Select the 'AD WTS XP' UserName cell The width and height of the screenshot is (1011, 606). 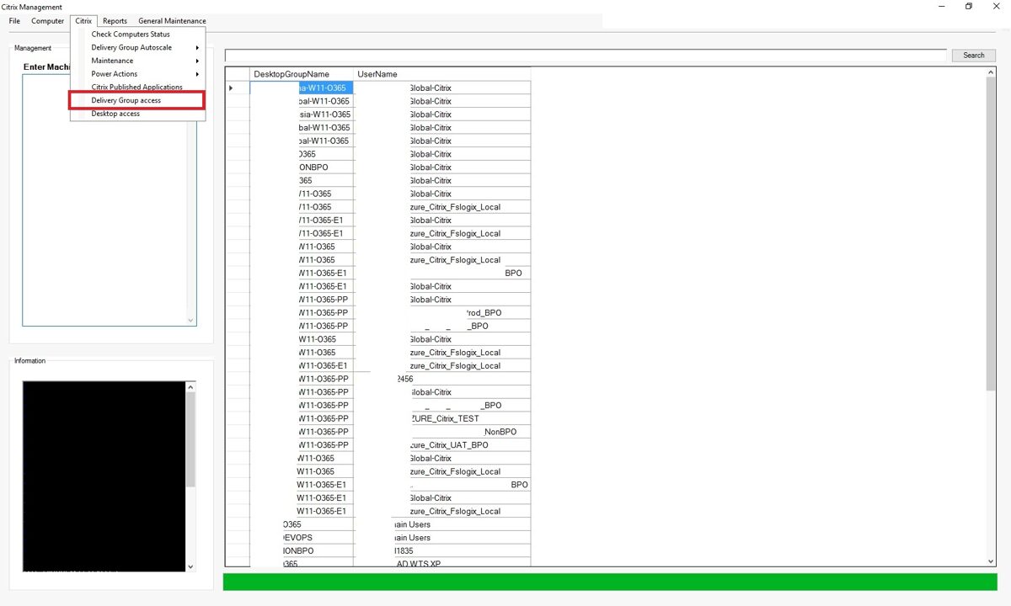(442, 563)
